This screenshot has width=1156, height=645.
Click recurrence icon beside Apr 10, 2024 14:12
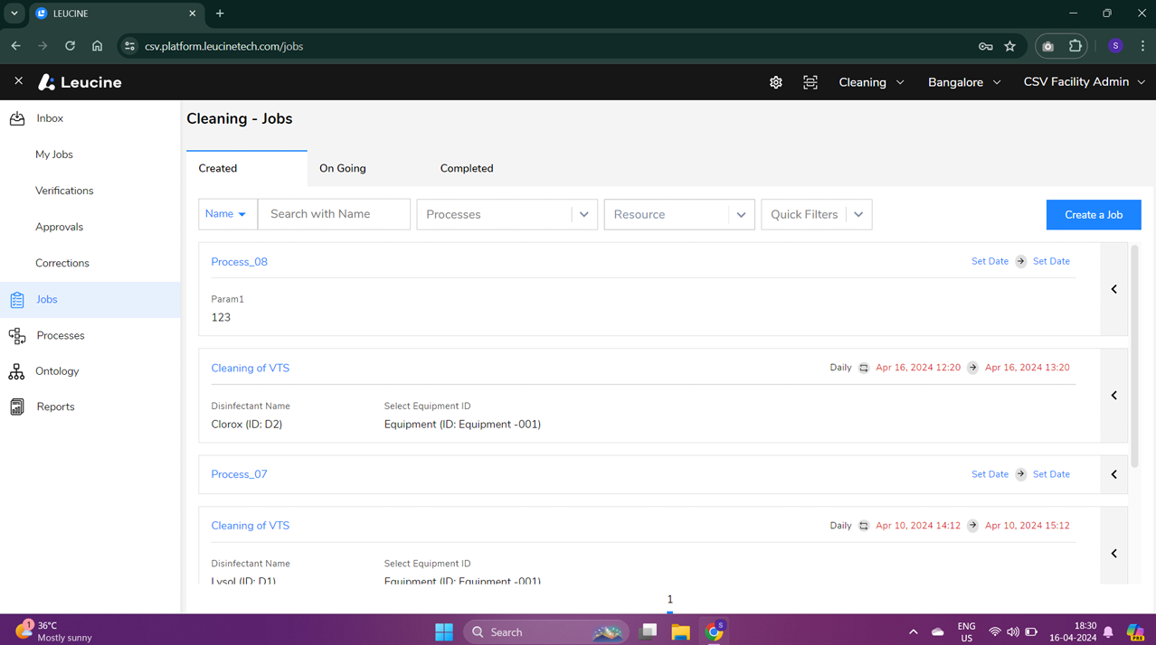point(864,526)
